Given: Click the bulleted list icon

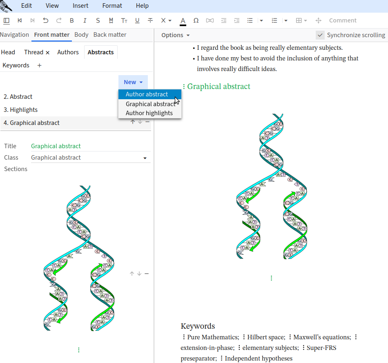Looking at the screenshot, I should (x=250, y=20).
